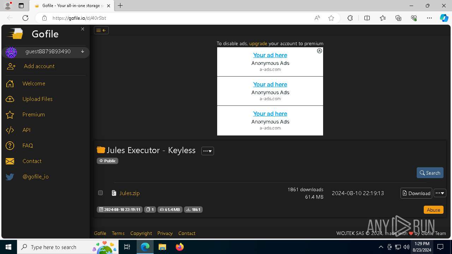Click the FAQ question mark icon
Screen dimensions: 452x254
click(x=10, y=146)
